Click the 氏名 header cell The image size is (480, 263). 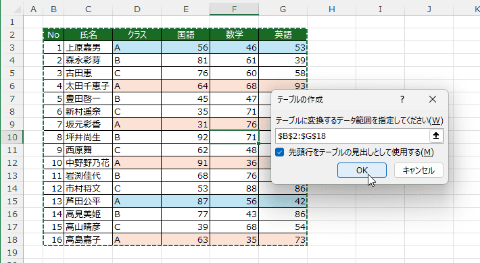pos(88,34)
